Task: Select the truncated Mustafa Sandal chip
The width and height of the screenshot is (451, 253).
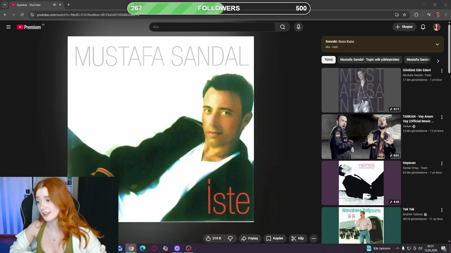Action: pyautogui.click(x=418, y=60)
